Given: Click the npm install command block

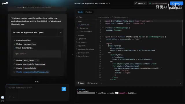Looking at the screenshot, I should pos(37,54).
